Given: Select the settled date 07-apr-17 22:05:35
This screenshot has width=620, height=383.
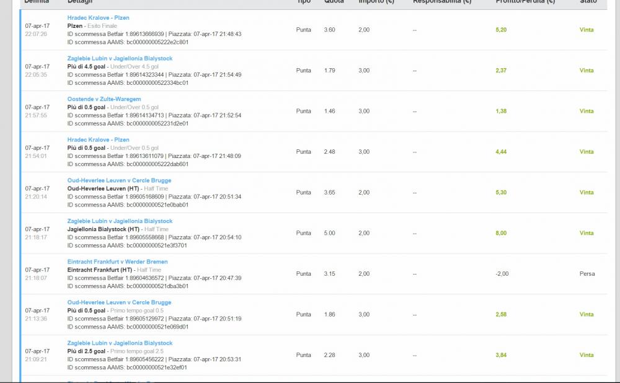Looking at the screenshot, I should [37, 71].
